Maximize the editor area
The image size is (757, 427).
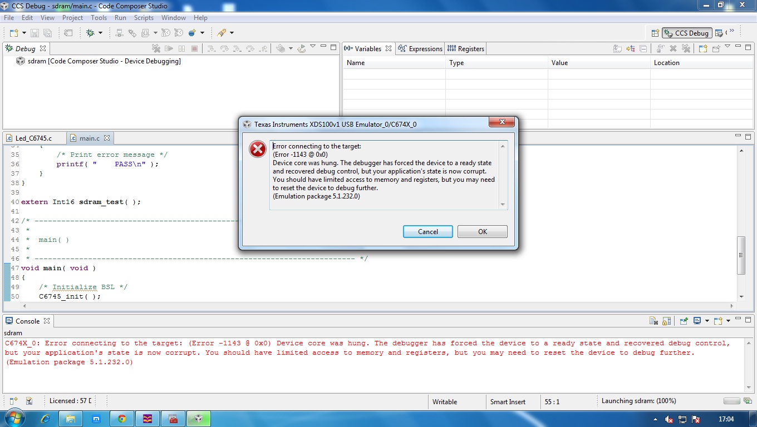[749, 136]
